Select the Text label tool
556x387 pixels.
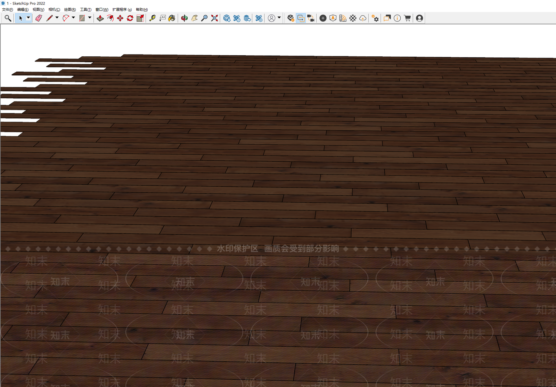coord(162,18)
